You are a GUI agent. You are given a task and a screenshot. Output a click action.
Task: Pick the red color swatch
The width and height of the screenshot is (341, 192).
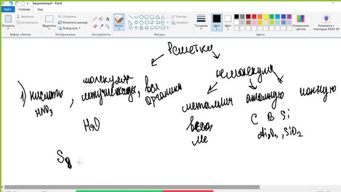tap(254, 17)
